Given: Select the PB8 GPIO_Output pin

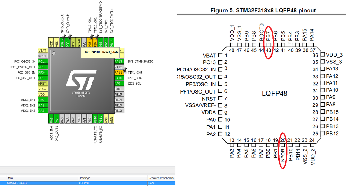Looking at the screenshot, I should (68, 42).
